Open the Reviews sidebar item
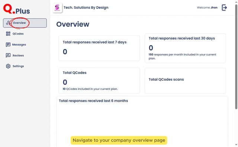Image resolution: width=238 pixels, height=147 pixels. pos(15,55)
